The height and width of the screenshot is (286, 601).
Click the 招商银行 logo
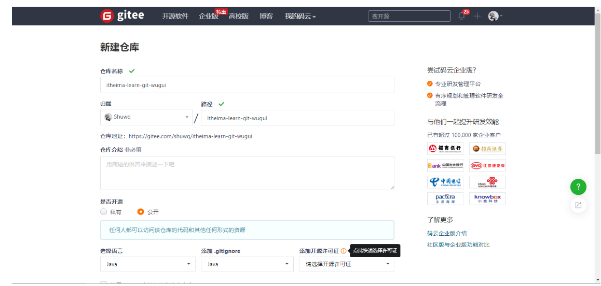click(x=445, y=149)
